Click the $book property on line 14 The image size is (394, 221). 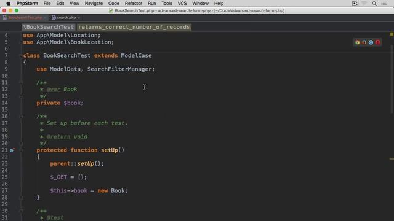pos(72,103)
